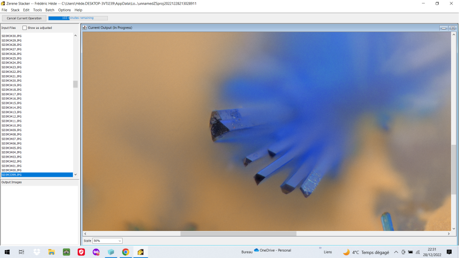Click the Zerene Stacker title bar icon
This screenshot has width=459, height=258.
[3, 4]
